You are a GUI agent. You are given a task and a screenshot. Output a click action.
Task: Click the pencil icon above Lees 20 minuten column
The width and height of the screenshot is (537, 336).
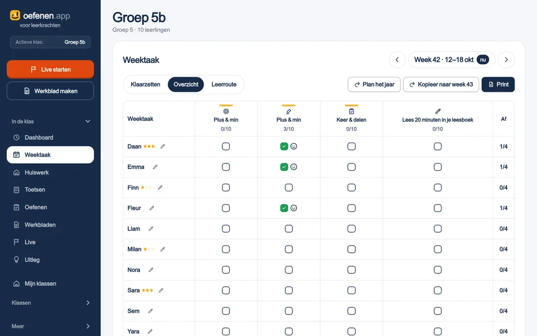point(438,111)
